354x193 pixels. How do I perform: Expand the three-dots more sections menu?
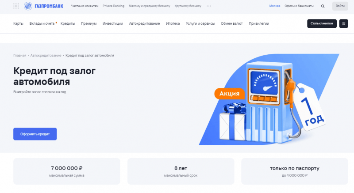(x=209, y=6)
